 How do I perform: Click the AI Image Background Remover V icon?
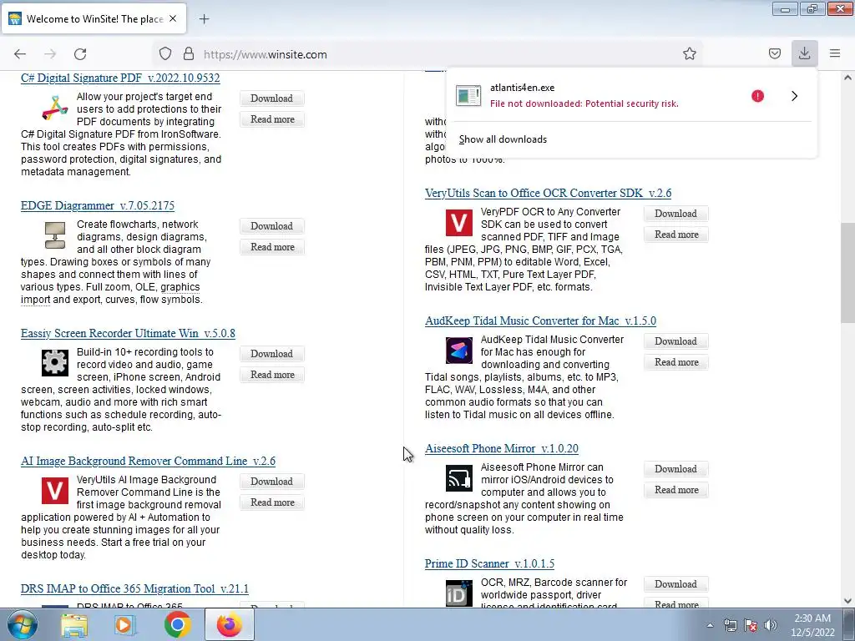55,491
